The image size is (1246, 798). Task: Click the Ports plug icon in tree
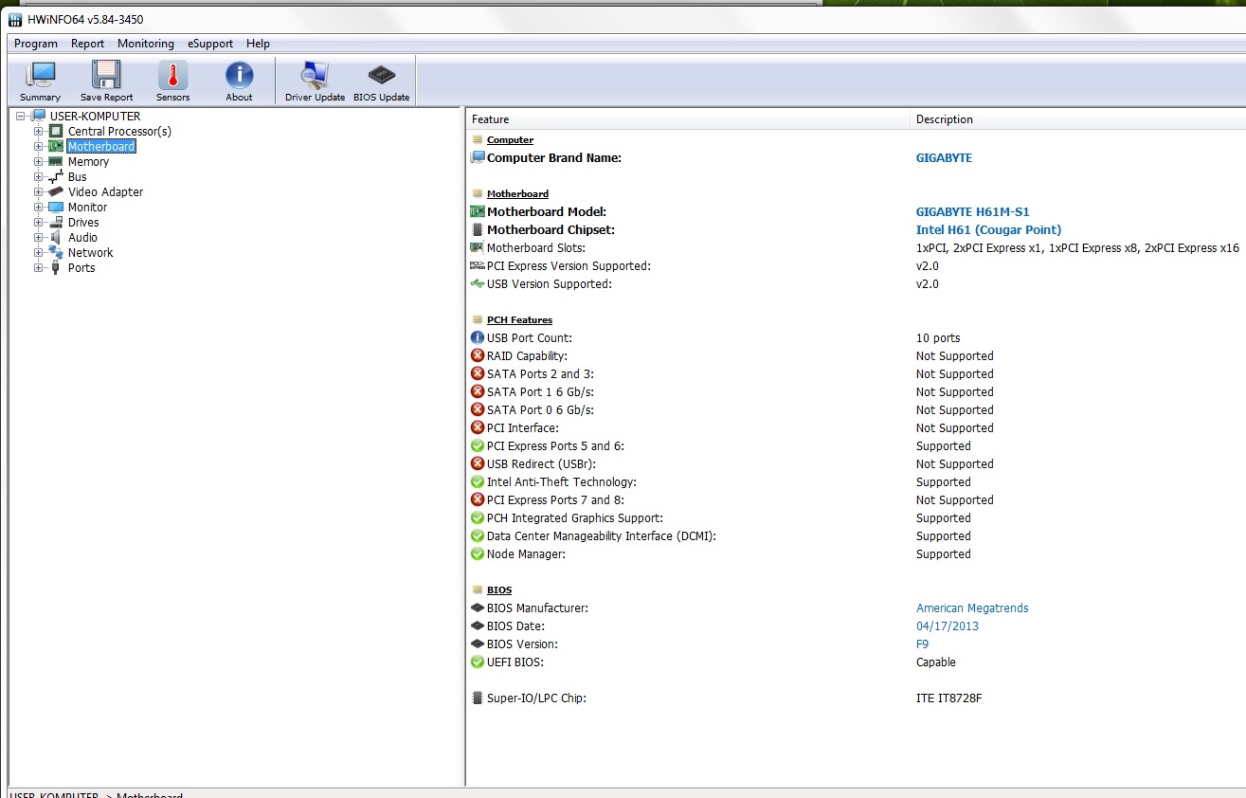point(56,268)
